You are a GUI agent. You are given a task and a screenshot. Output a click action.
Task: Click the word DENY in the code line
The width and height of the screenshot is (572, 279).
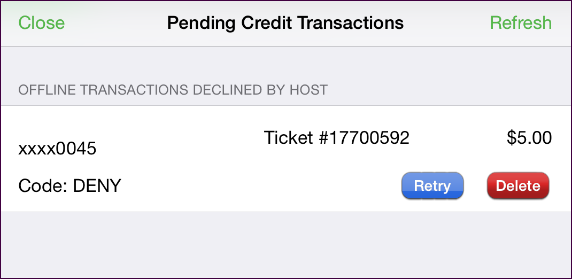click(97, 186)
